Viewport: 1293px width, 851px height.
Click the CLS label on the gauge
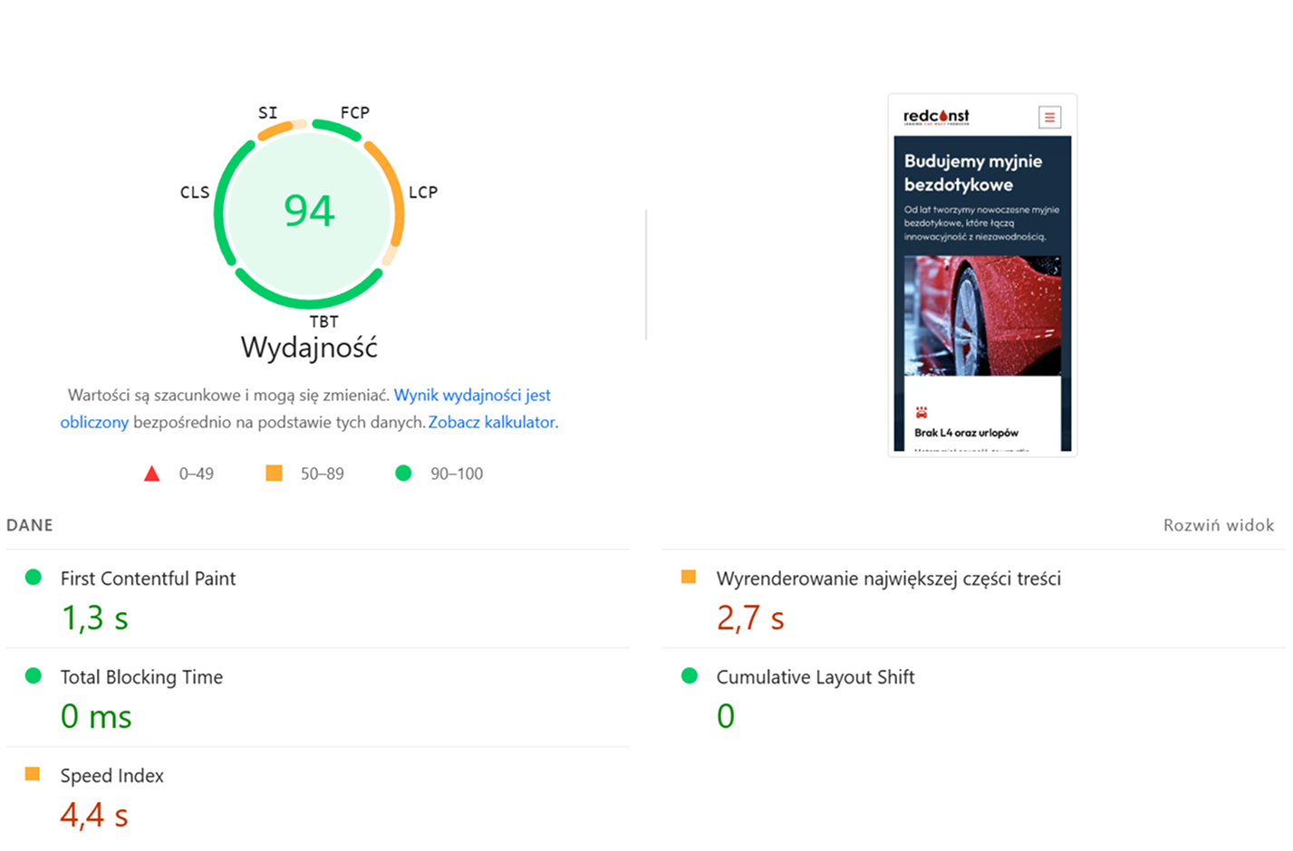(x=195, y=192)
